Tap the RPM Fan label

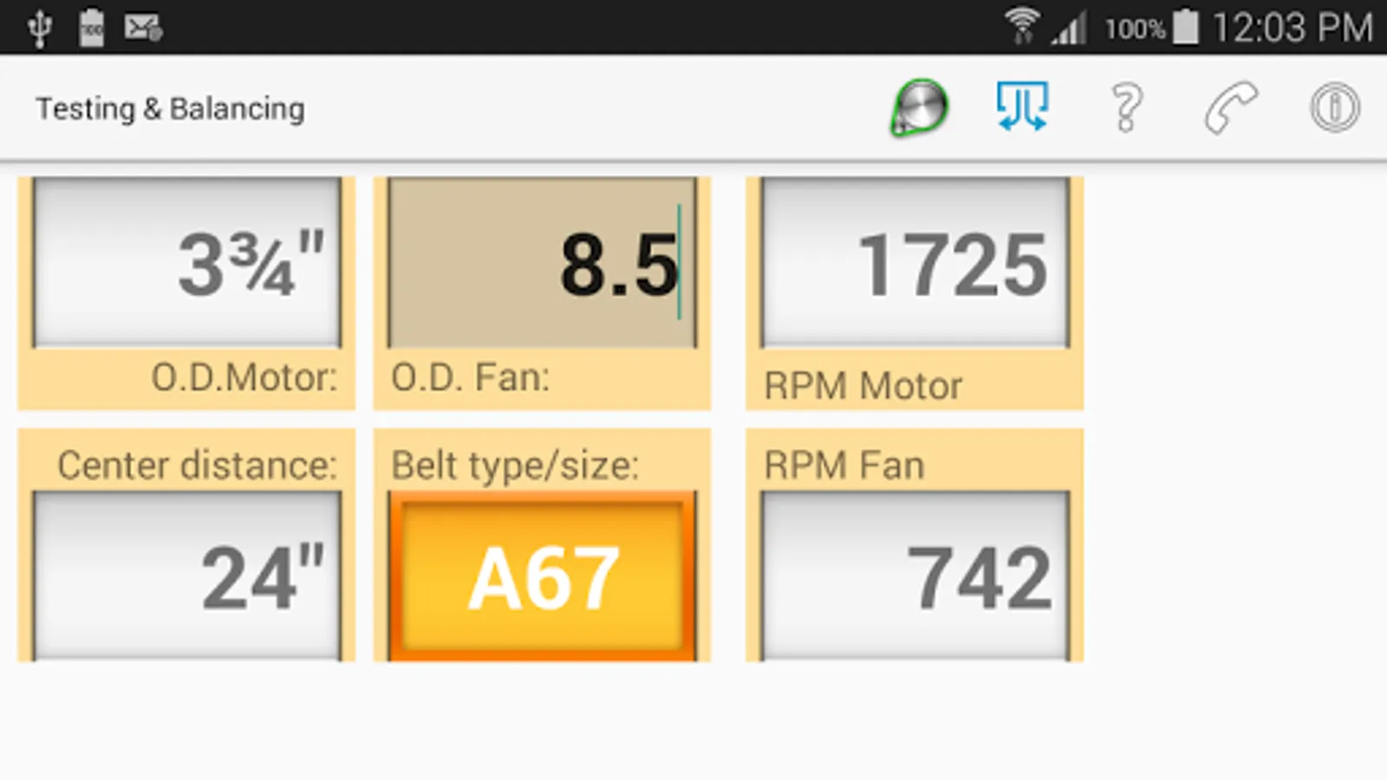pos(844,465)
